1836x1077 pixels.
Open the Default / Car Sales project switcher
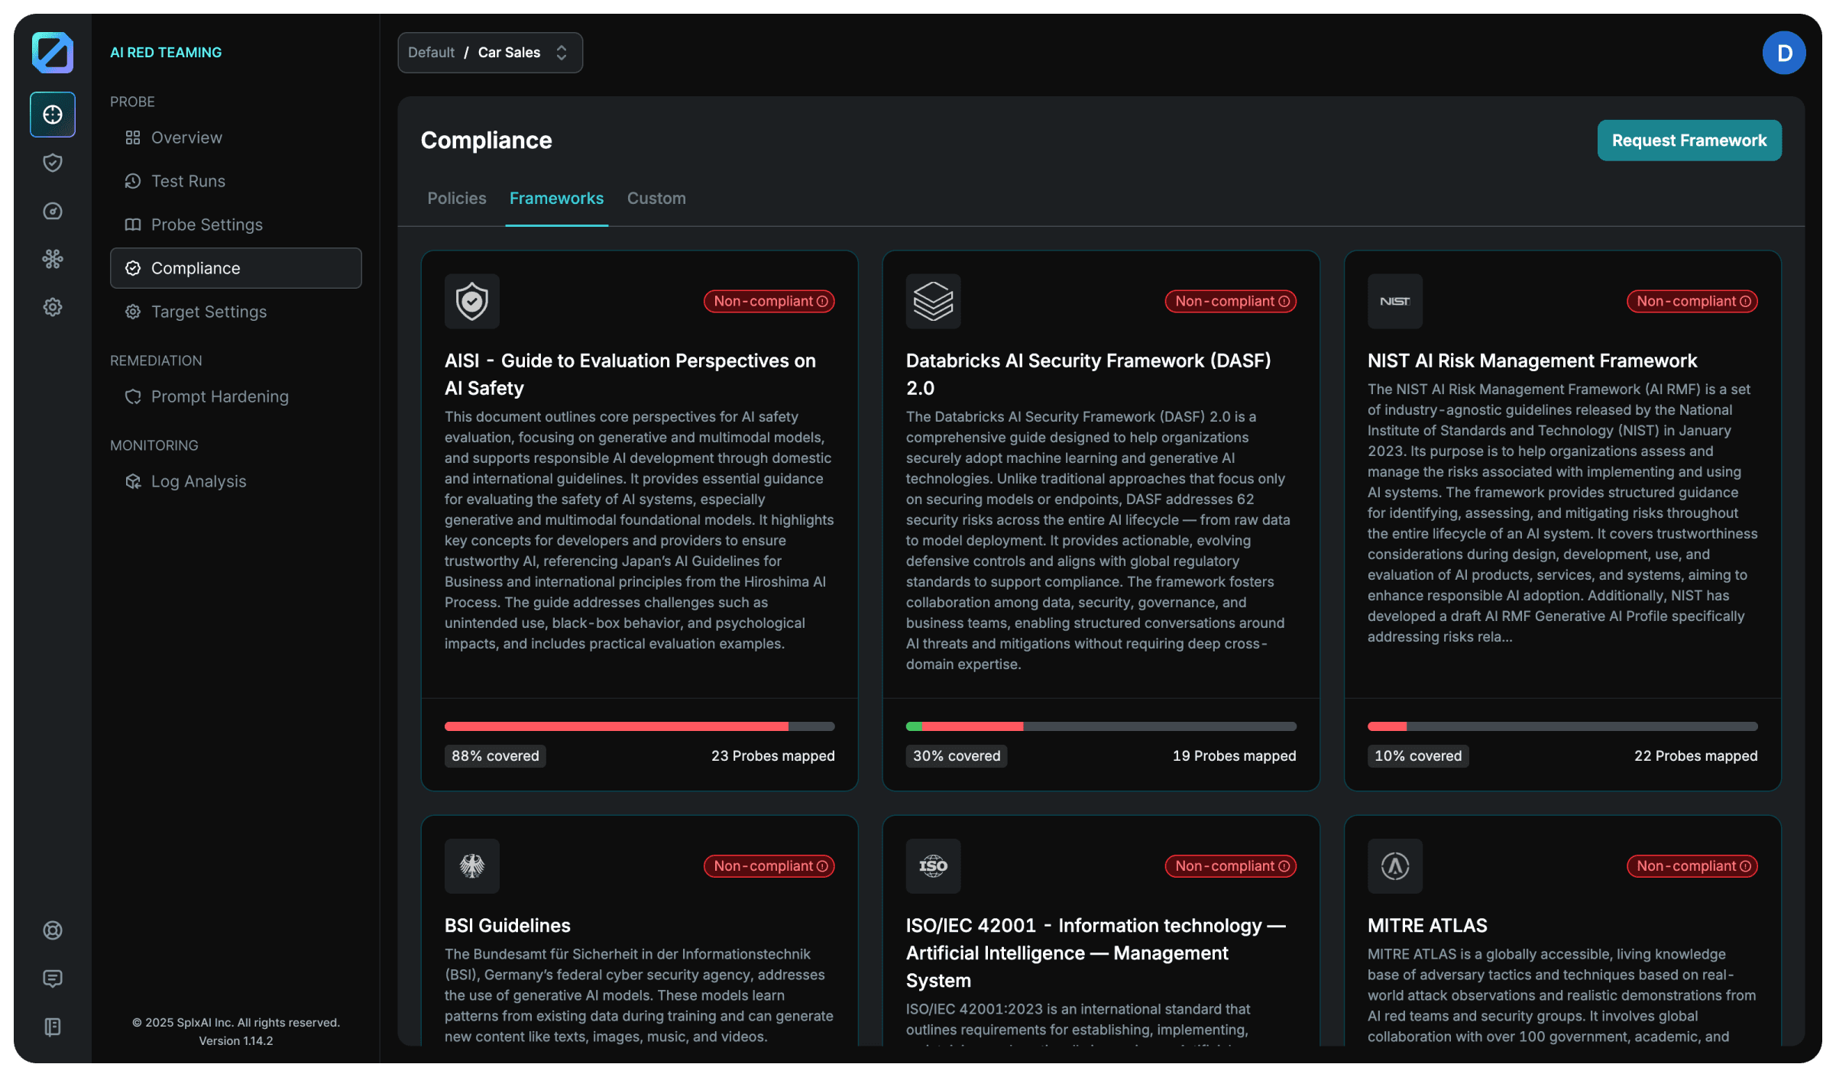tap(490, 52)
